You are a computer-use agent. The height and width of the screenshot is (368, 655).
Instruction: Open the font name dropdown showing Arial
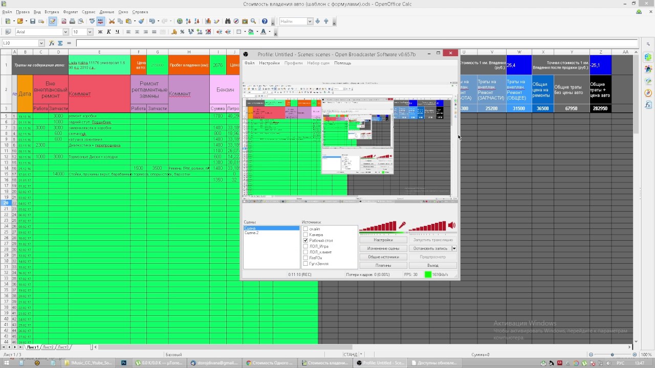coord(65,32)
